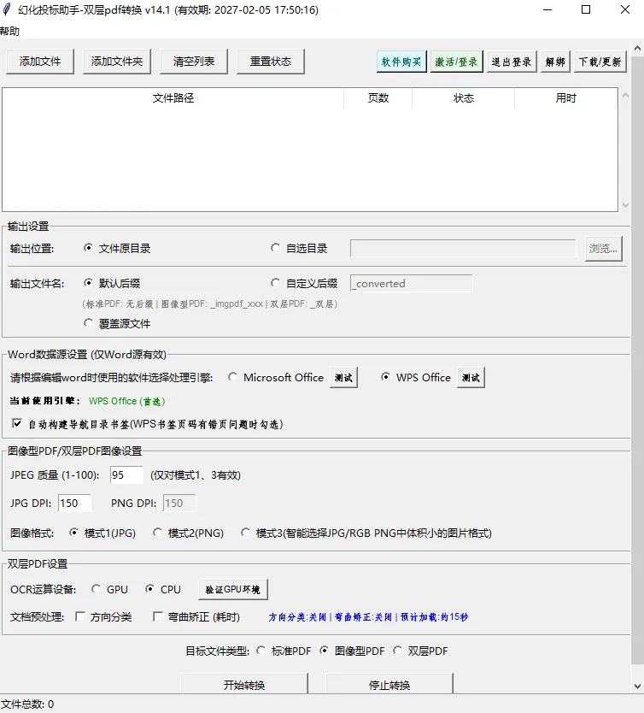
Task: Open the 帮助 menu
Action: click(x=9, y=31)
